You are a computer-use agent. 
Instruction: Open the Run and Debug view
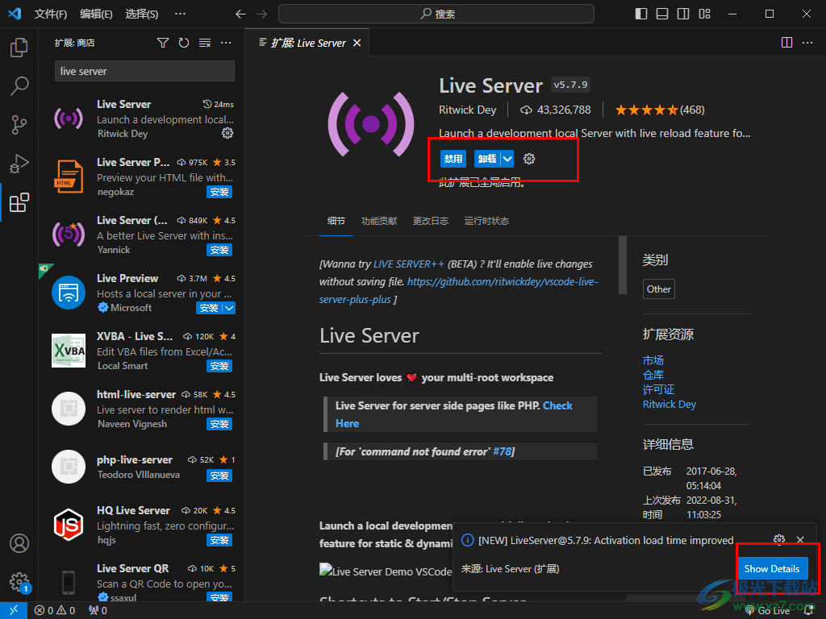[19, 164]
